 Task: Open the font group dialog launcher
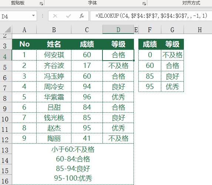(144, 4)
